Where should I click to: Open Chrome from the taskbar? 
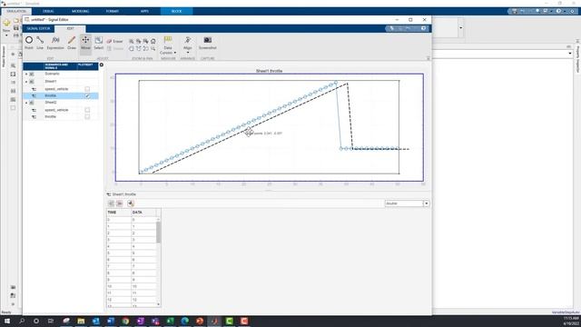pos(125,321)
